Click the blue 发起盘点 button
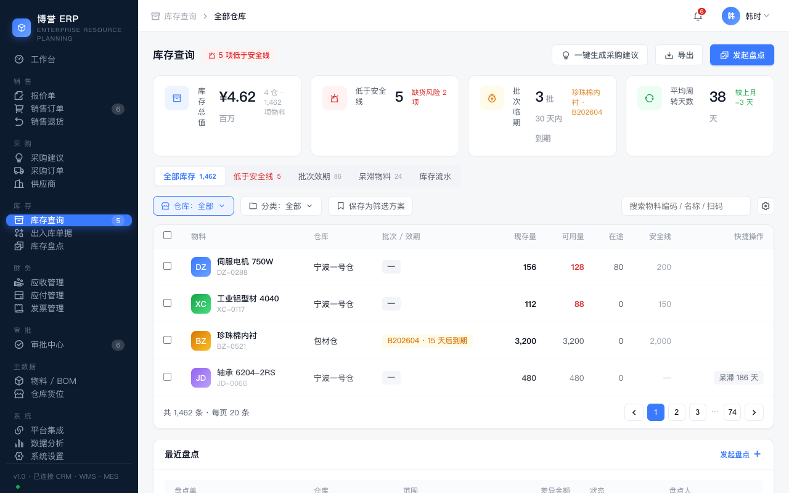This screenshot has width=789, height=493. pyautogui.click(x=742, y=55)
